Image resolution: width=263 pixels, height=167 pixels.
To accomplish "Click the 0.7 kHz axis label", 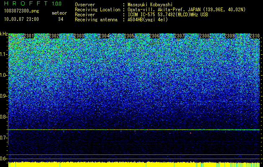I will [x=4, y=138].
